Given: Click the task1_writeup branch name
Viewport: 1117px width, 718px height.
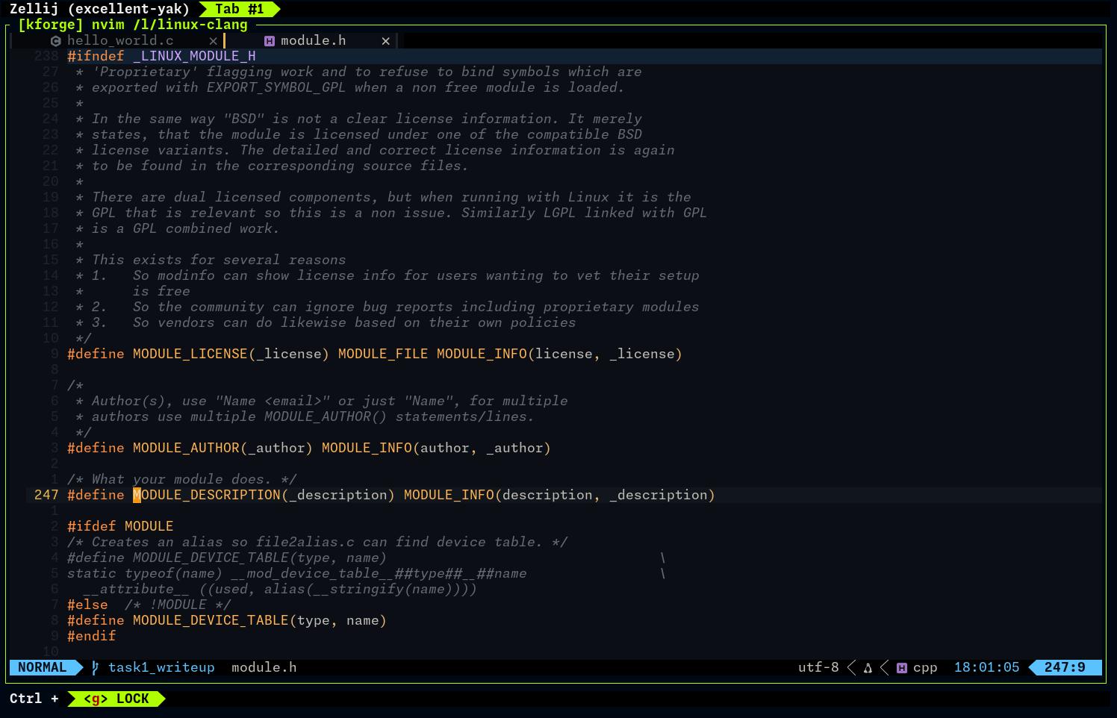Looking at the screenshot, I should (x=161, y=667).
